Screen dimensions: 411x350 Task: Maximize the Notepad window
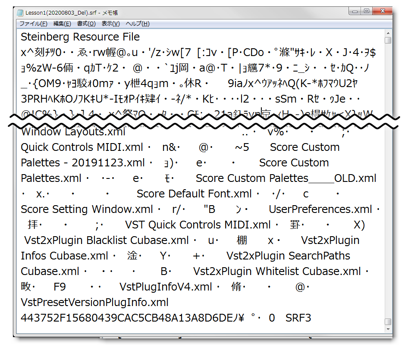tap(367, 11)
